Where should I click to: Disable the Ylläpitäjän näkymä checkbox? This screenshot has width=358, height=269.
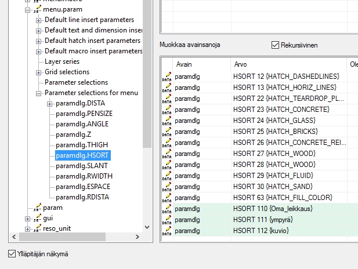click(x=12, y=253)
